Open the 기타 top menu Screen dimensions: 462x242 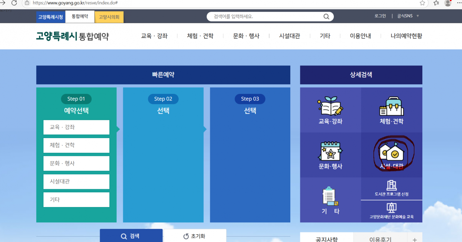[x=325, y=36]
